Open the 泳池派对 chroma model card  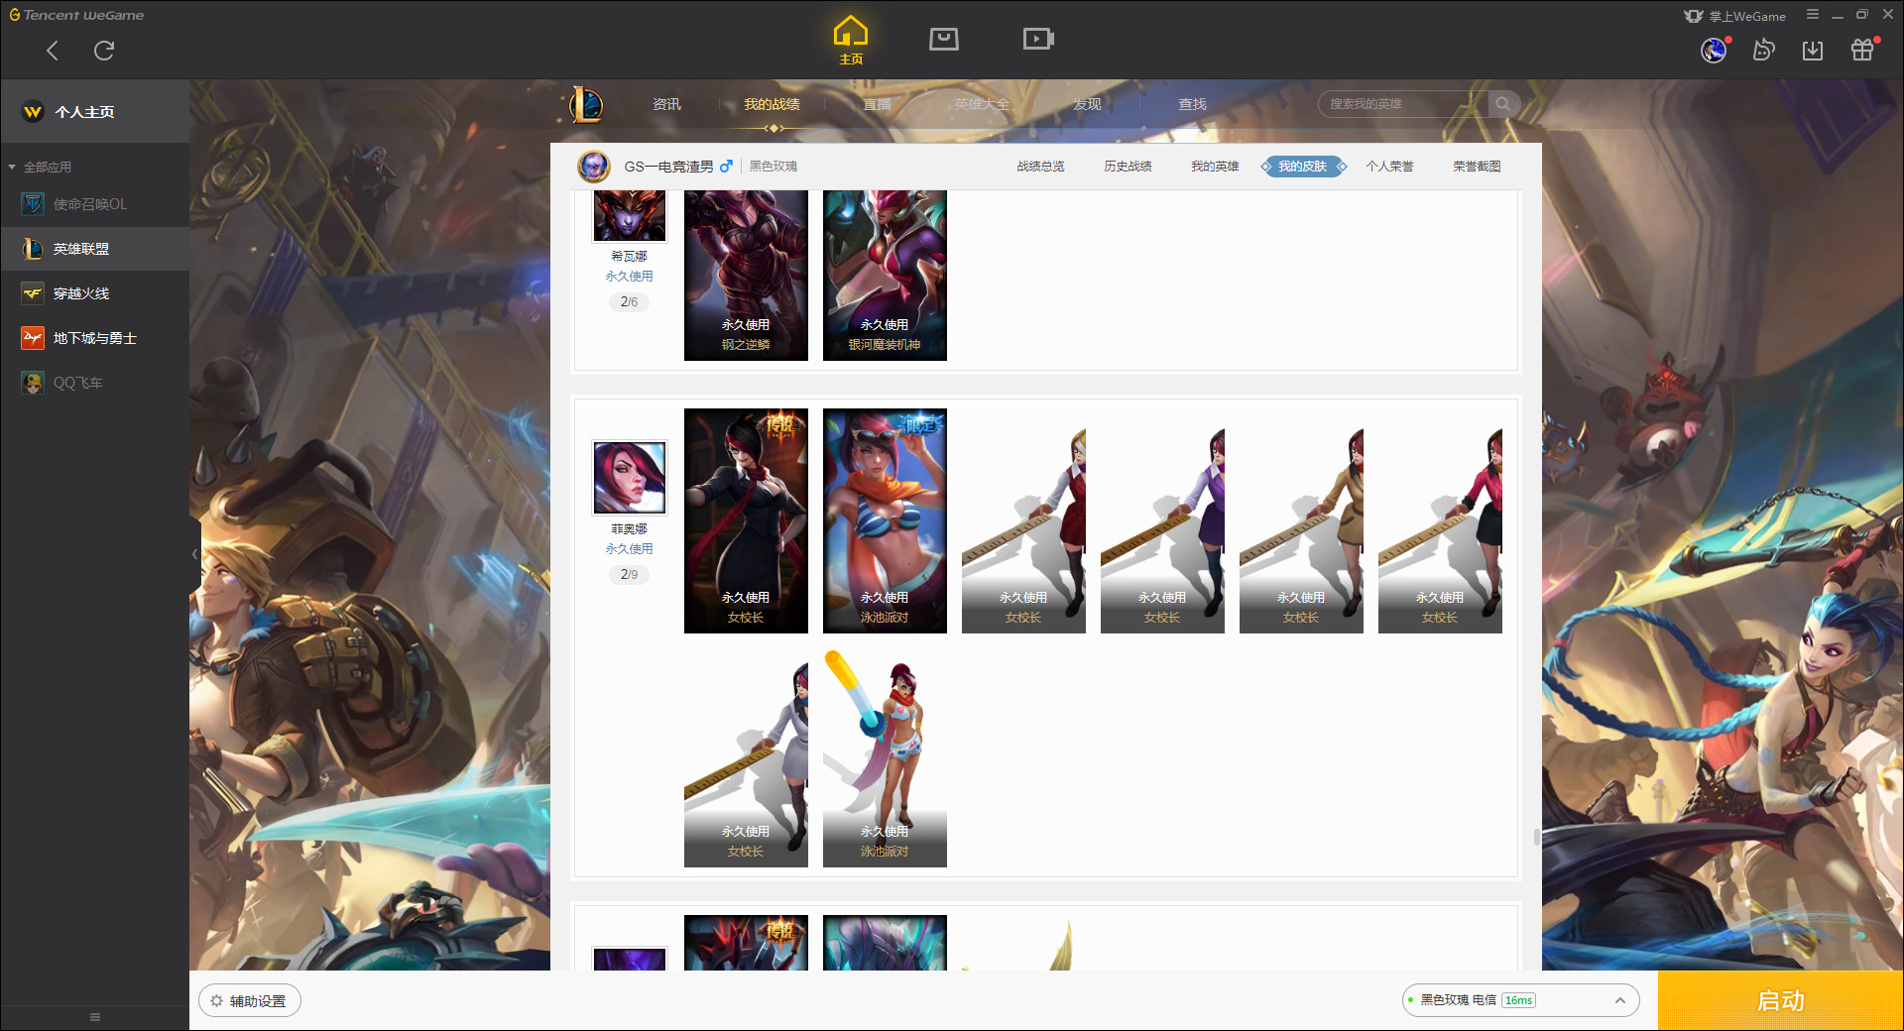coord(885,755)
